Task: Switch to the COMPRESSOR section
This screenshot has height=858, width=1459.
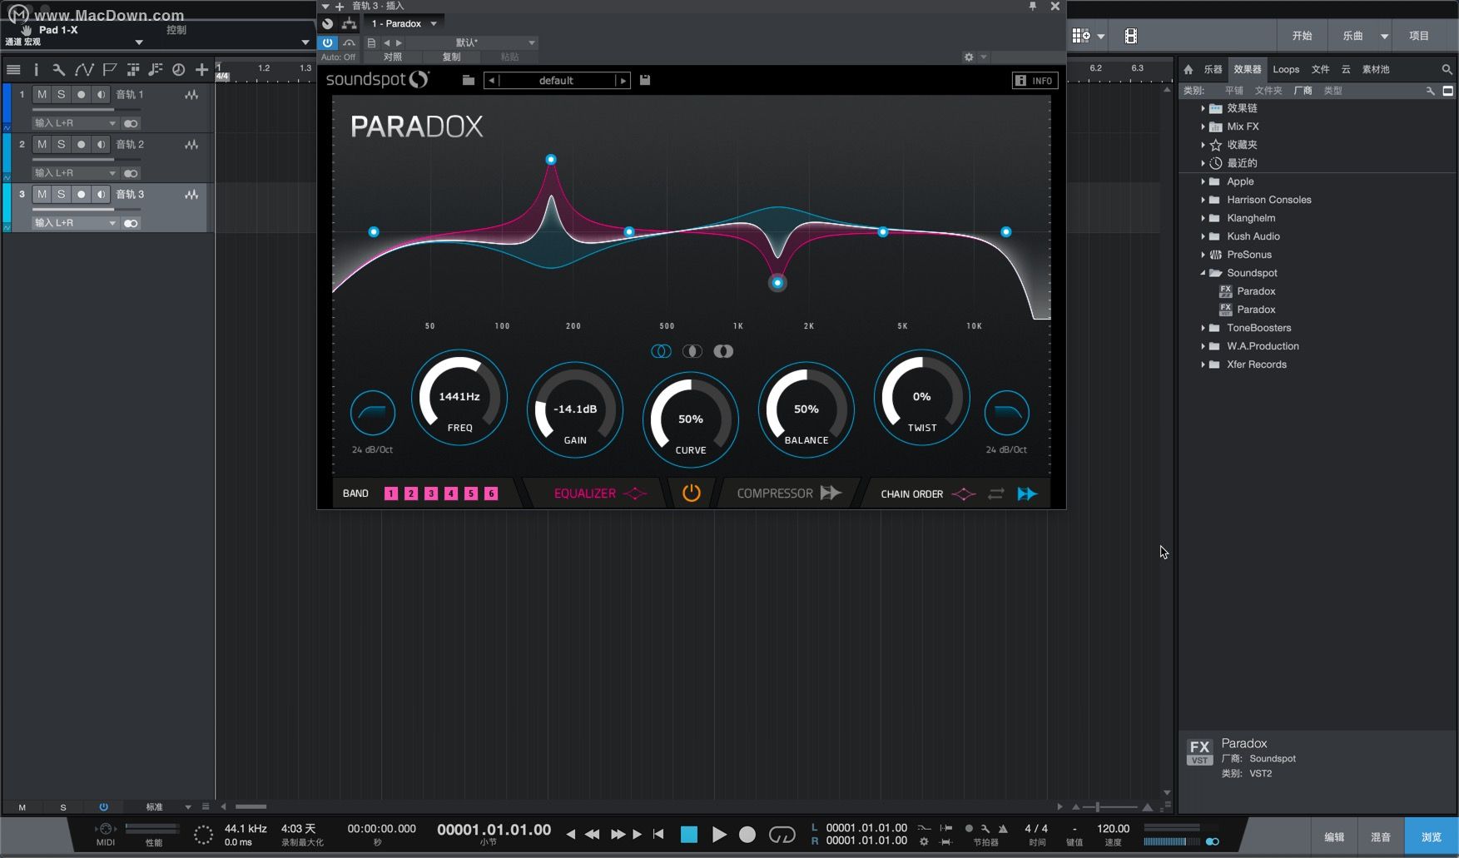Action: click(x=789, y=493)
